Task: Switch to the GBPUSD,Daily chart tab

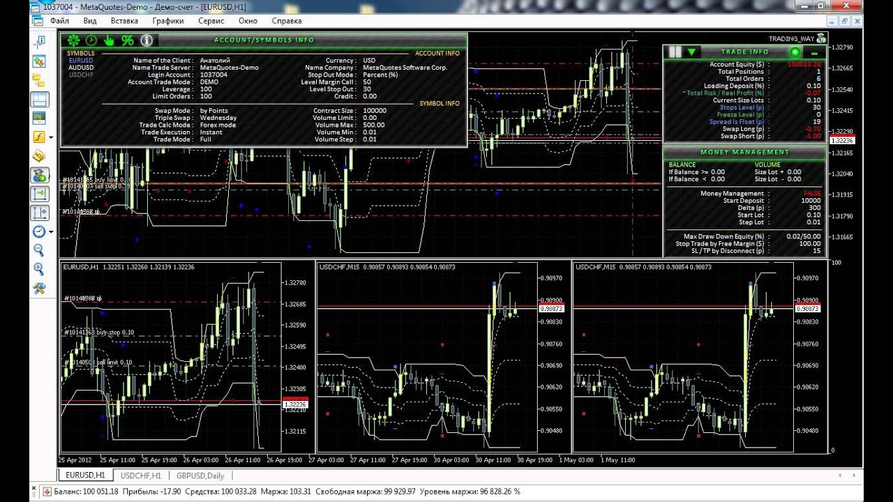Action: click(200, 475)
